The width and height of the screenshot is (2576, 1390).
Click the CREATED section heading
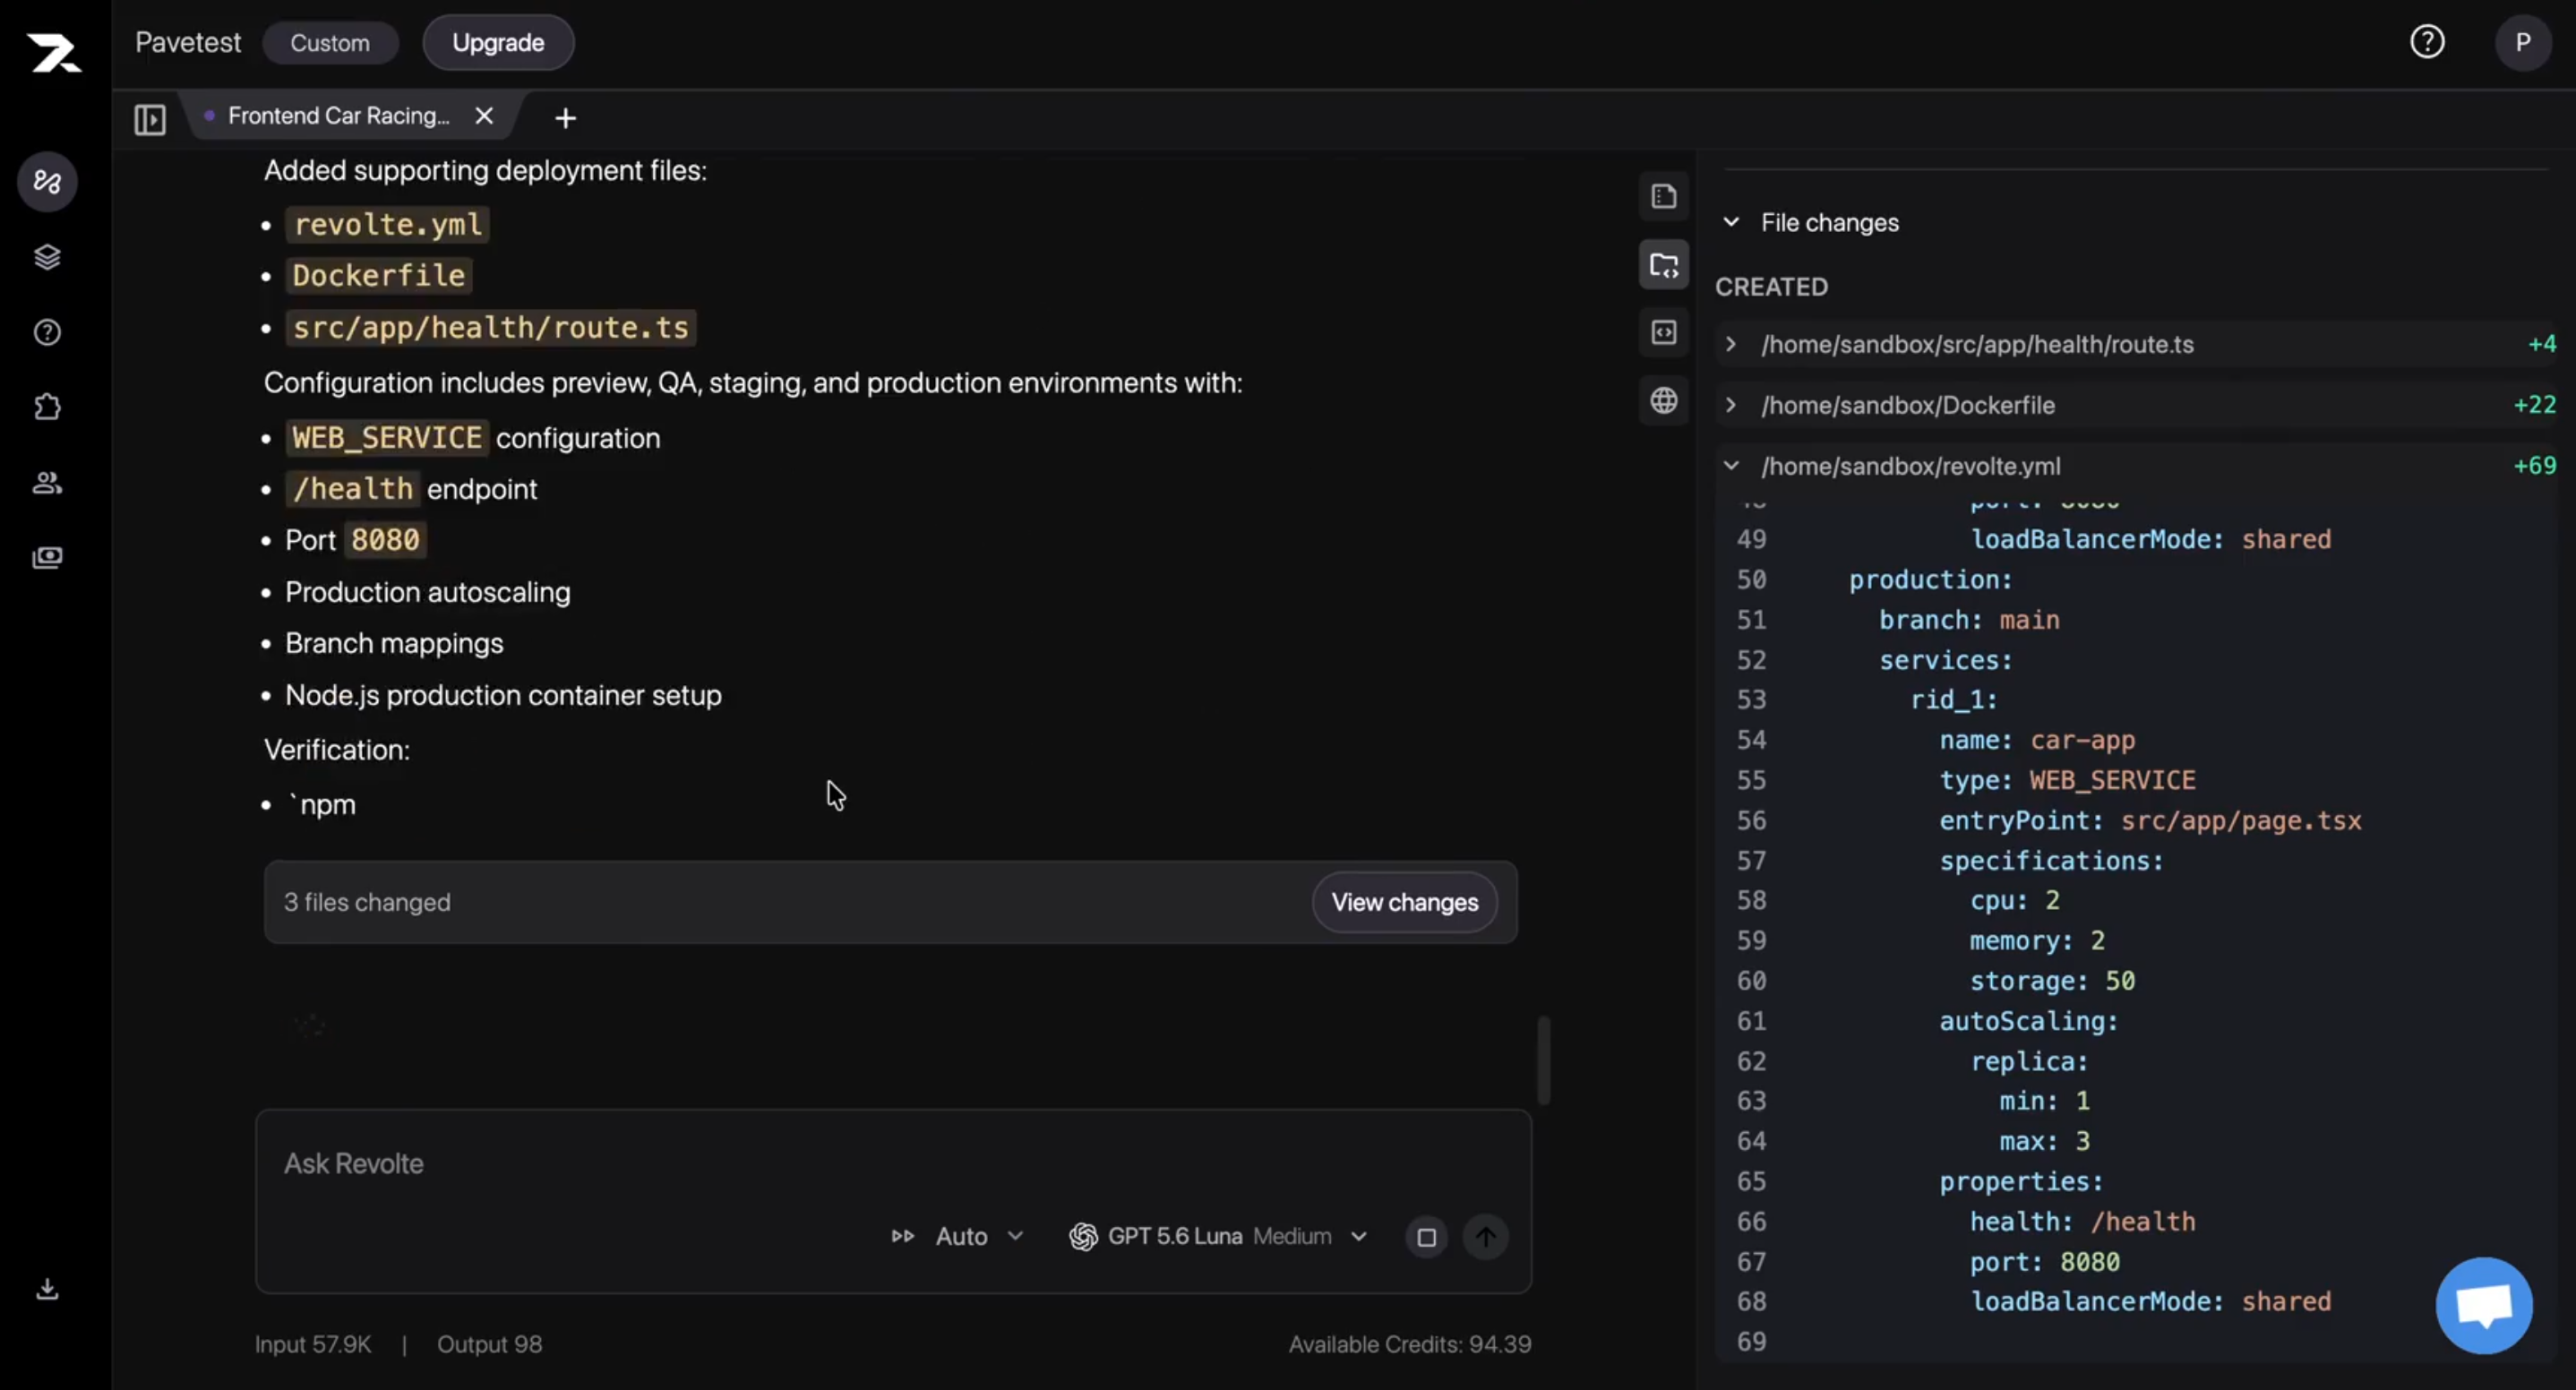pos(1771,287)
